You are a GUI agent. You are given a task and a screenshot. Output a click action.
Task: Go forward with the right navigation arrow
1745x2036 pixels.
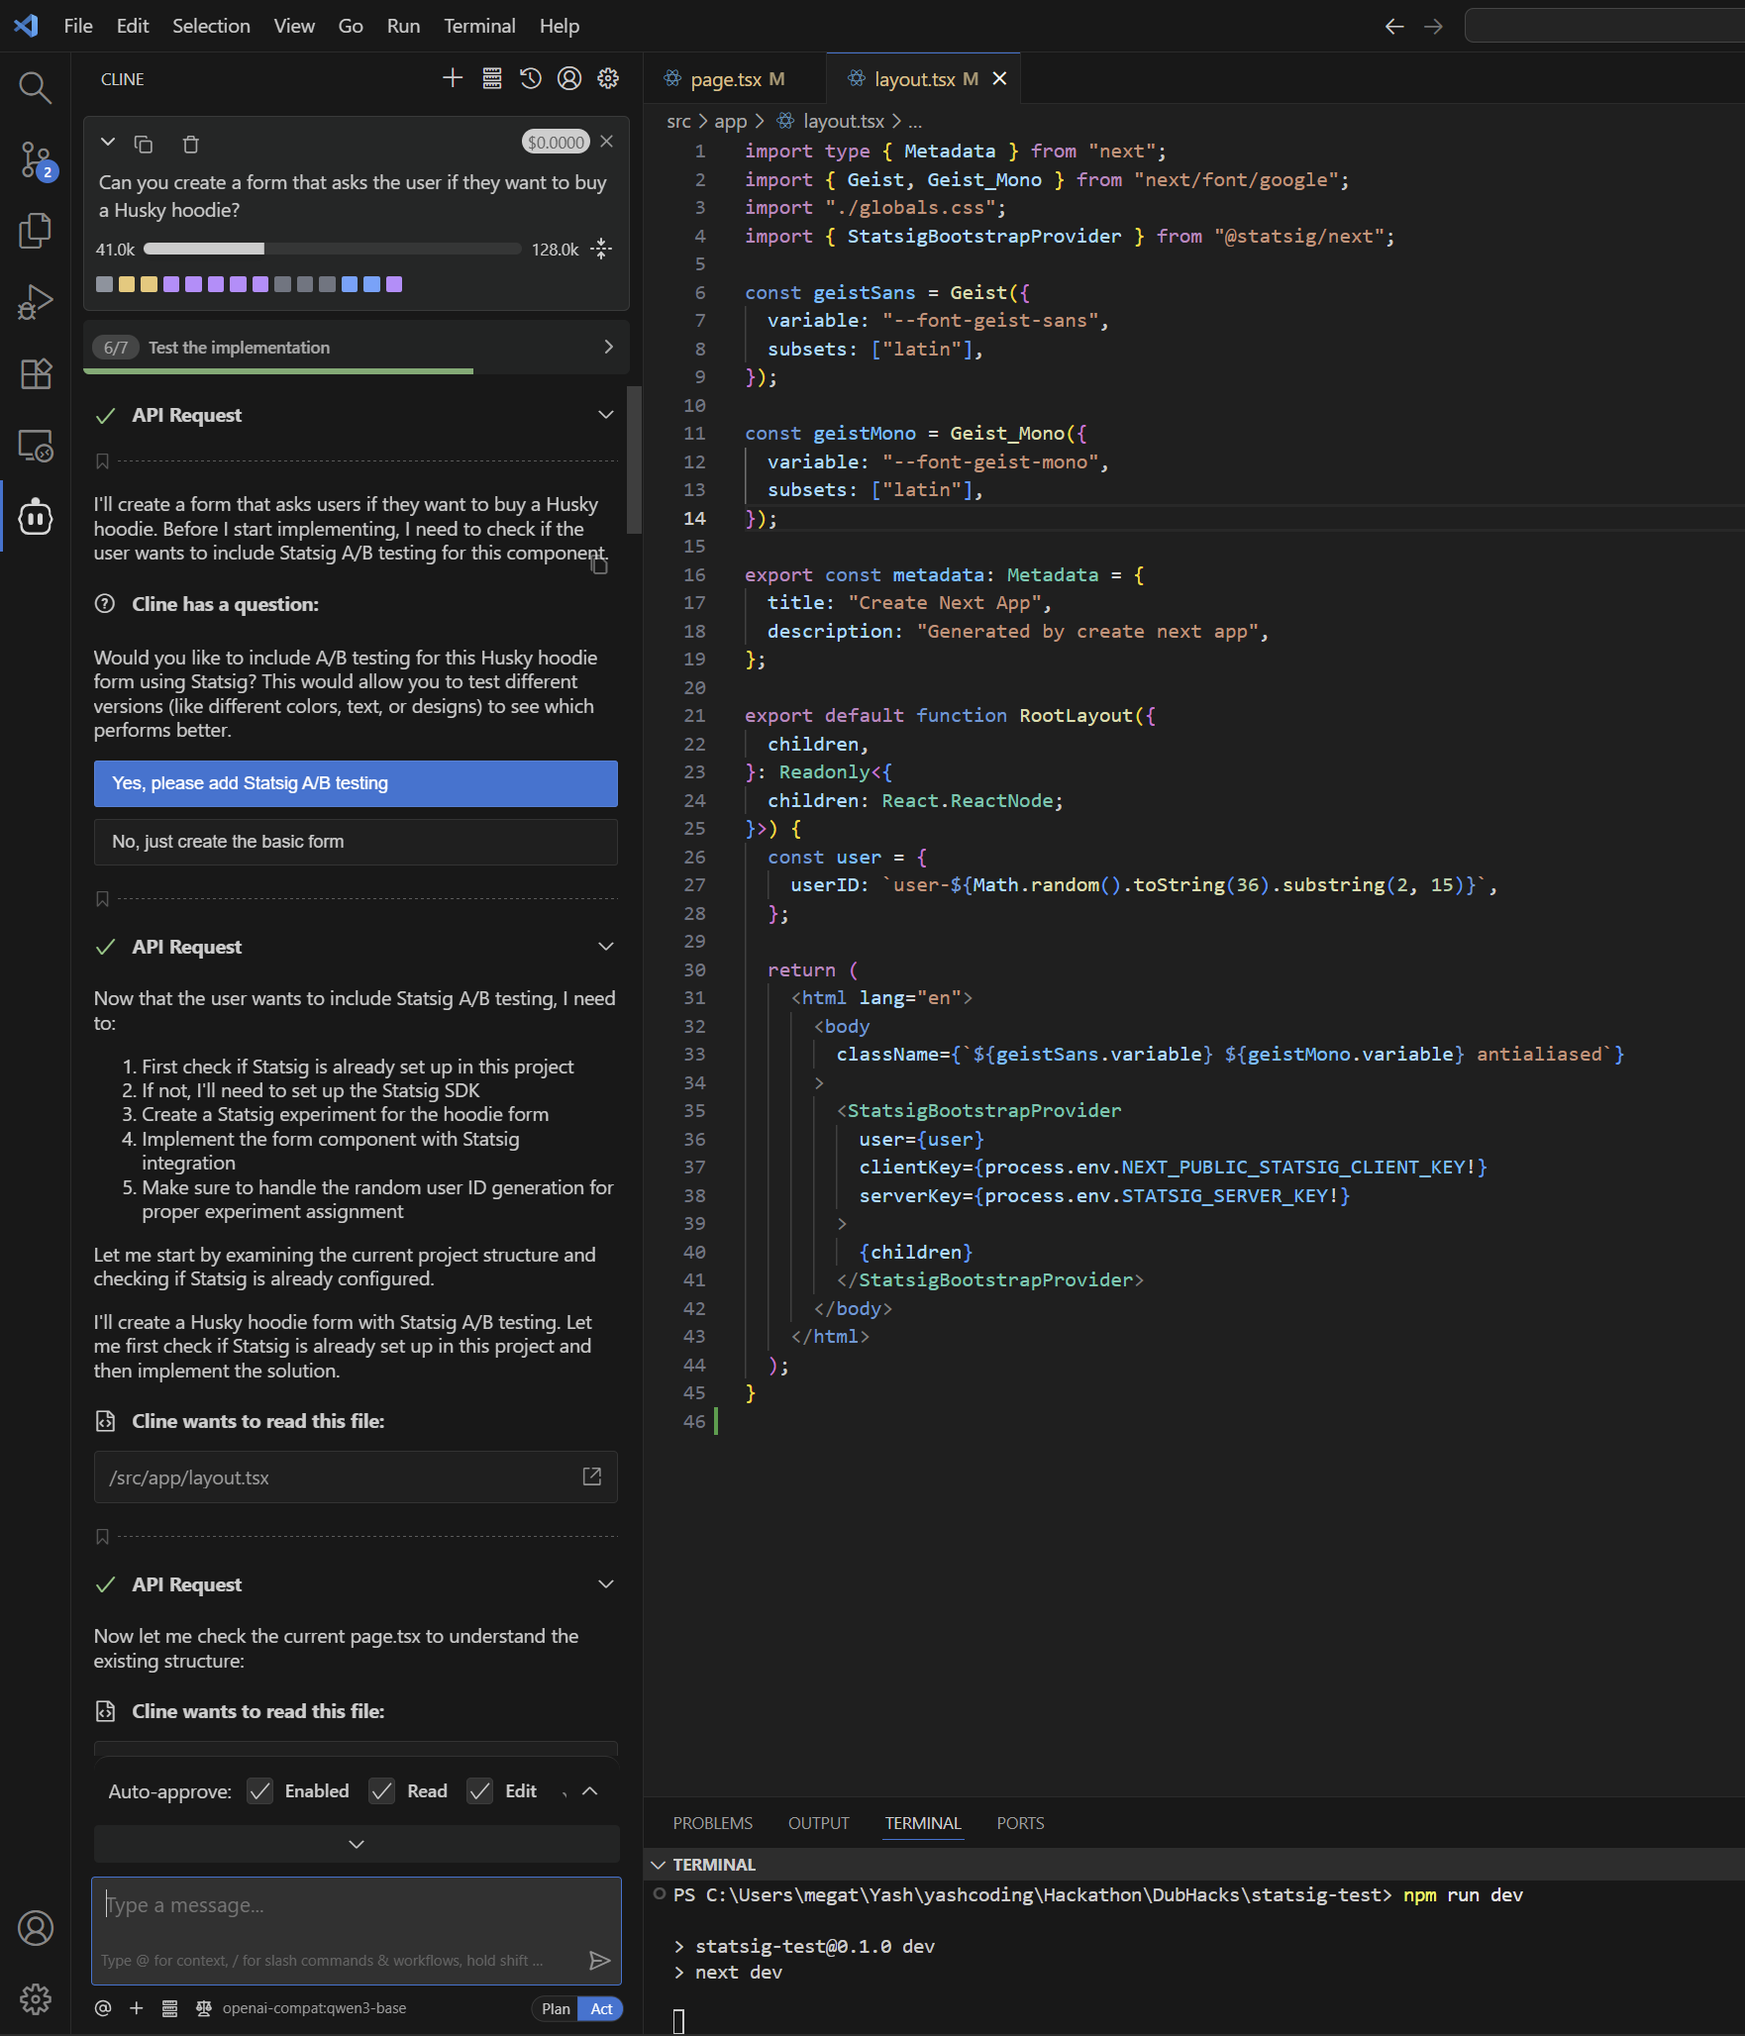[1433, 26]
